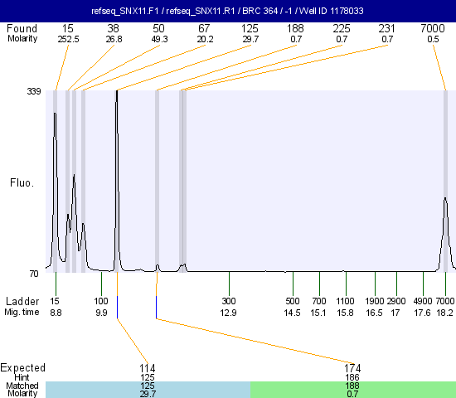Click the 188 found peak value
The image size is (456, 398).
tap(295, 28)
